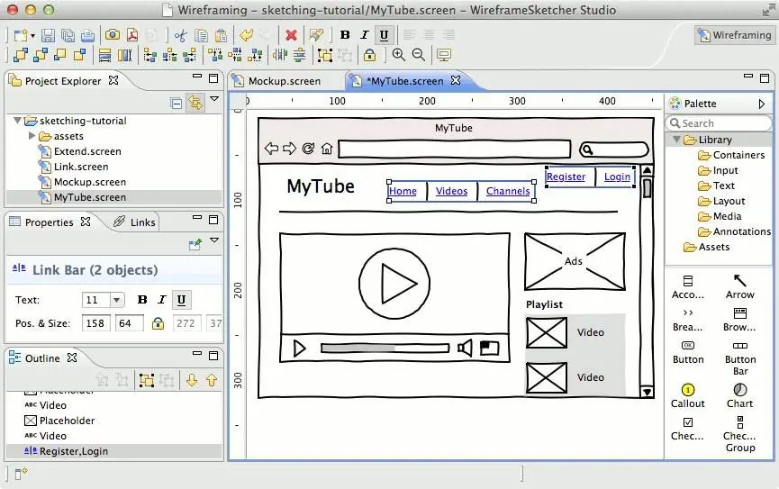Open font size 11 dropdown
The image size is (779, 489).
point(116,300)
